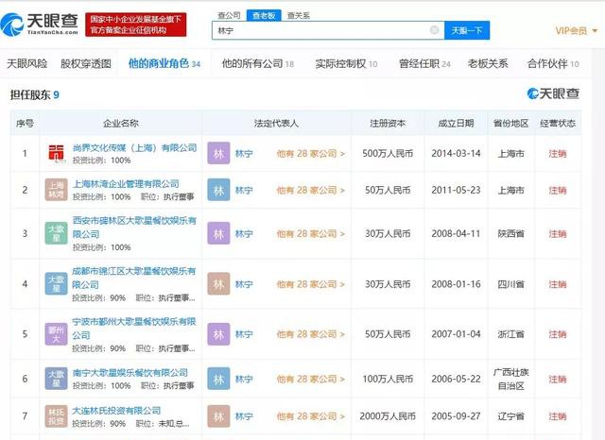Click 林 avatar in row 4
605x440 pixels.
click(x=218, y=284)
